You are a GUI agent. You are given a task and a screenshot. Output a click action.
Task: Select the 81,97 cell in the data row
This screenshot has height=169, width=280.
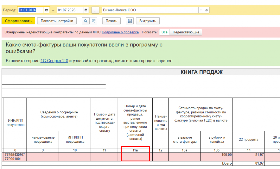pyautogui.click(x=249, y=157)
